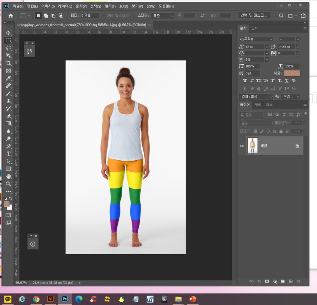Hide the 배경 layer with eye icon
This screenshot has height=305, width=317.
[x=242, y=146]
